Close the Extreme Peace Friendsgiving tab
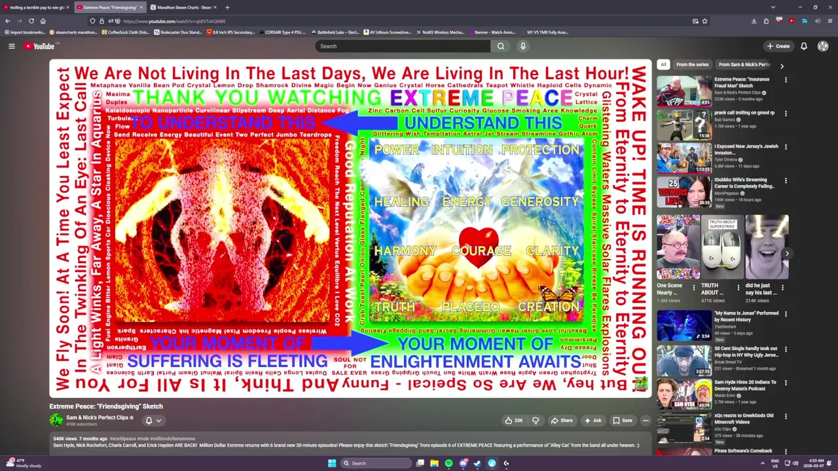Image resolution: width=838 pixels, height=471 pixels. 141,7
